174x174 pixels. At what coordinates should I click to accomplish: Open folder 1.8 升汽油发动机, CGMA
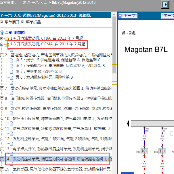pyautogui.click(x=48, y=44)
